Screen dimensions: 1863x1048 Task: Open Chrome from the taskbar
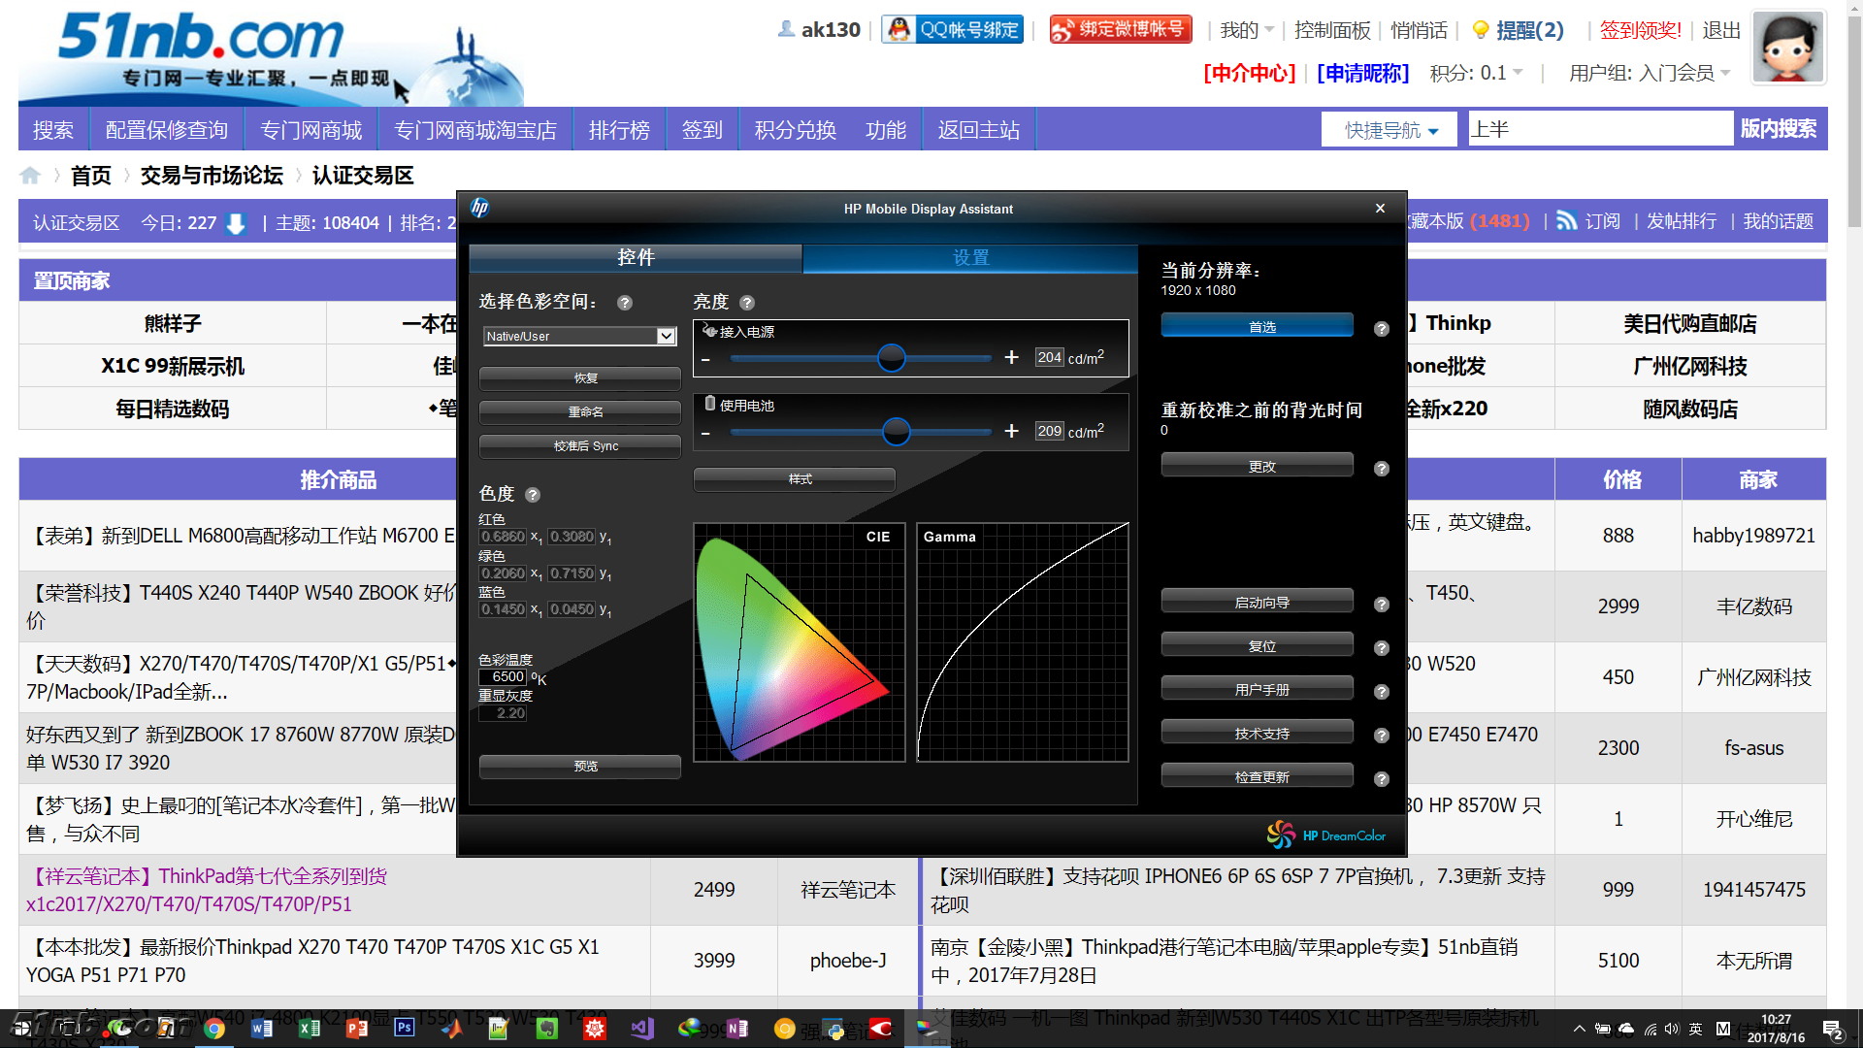(x=214, y=1029)
